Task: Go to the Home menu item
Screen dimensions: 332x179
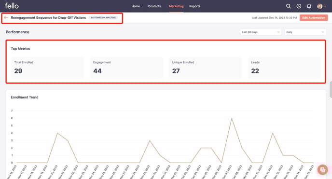Action: tap(136, 6)
